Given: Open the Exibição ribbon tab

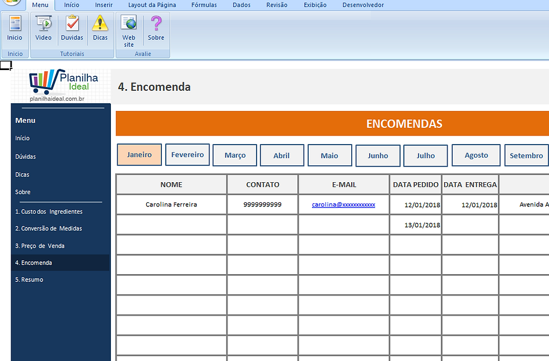Looking at the screenshot, I should pyautogui.click(x=315, y=5).
